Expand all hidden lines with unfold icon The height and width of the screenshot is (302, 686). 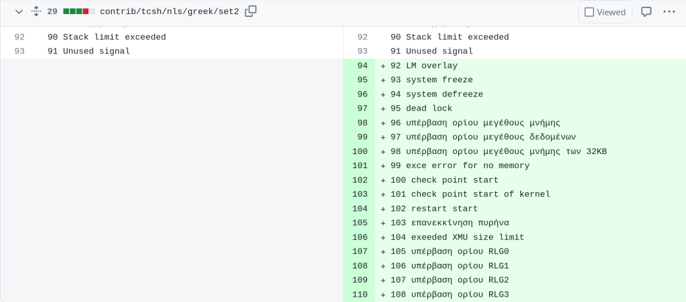pos(36,11)
